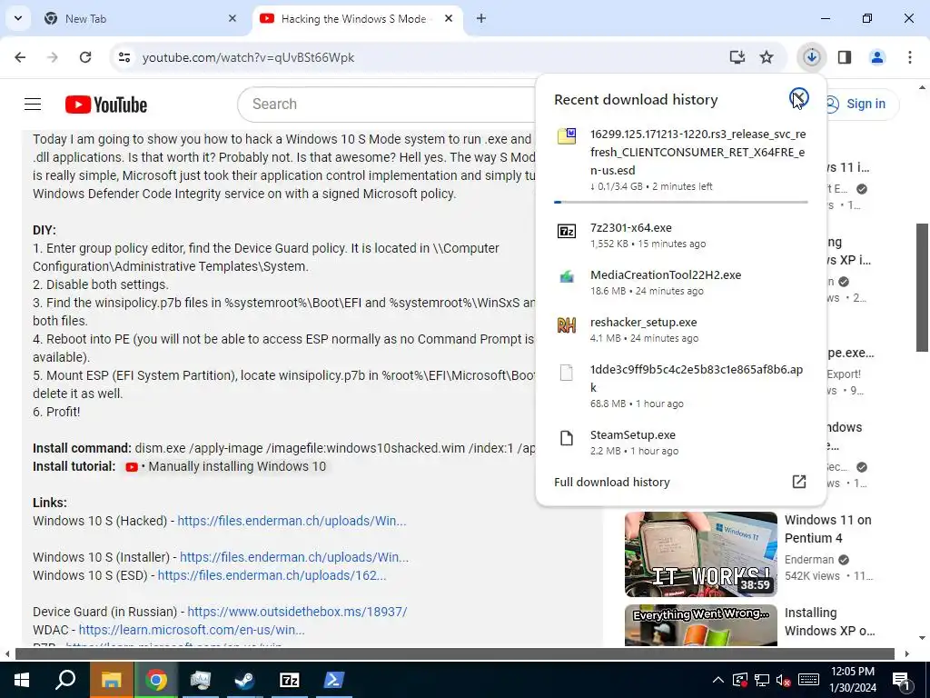Open a new tab with plus button
930x698 pixels.
click(481, 18)
